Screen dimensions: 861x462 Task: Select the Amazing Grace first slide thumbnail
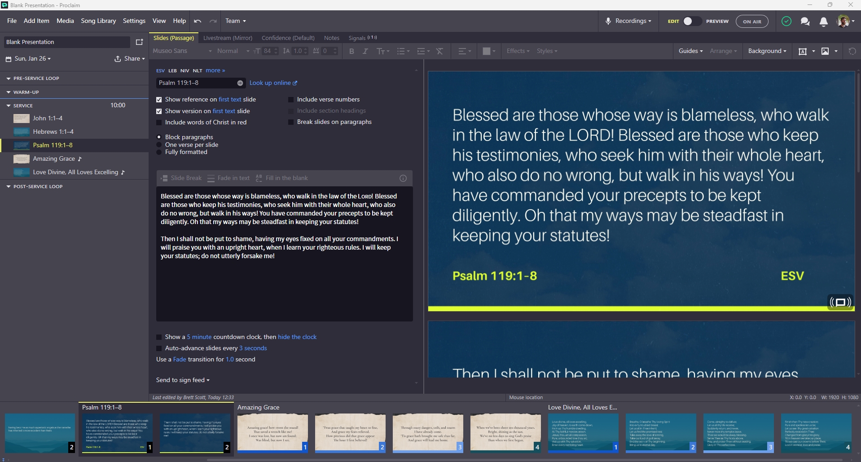[272, 433]
